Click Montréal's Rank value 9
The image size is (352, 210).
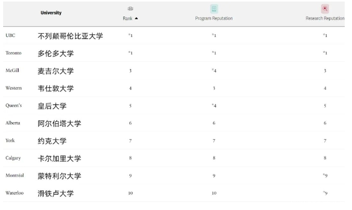point(130,176)
